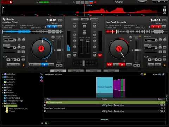
Task: Expand the iTunes tree node
Action: coord(2,90)
